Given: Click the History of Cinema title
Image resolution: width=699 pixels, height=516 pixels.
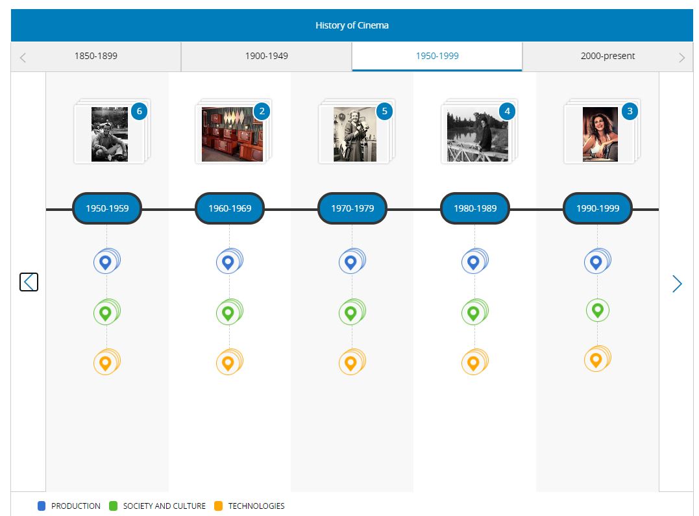Looking at the screenshot, I should click(x=352, y=25).
